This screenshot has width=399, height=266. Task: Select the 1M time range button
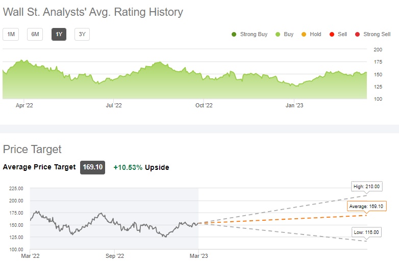10,35
